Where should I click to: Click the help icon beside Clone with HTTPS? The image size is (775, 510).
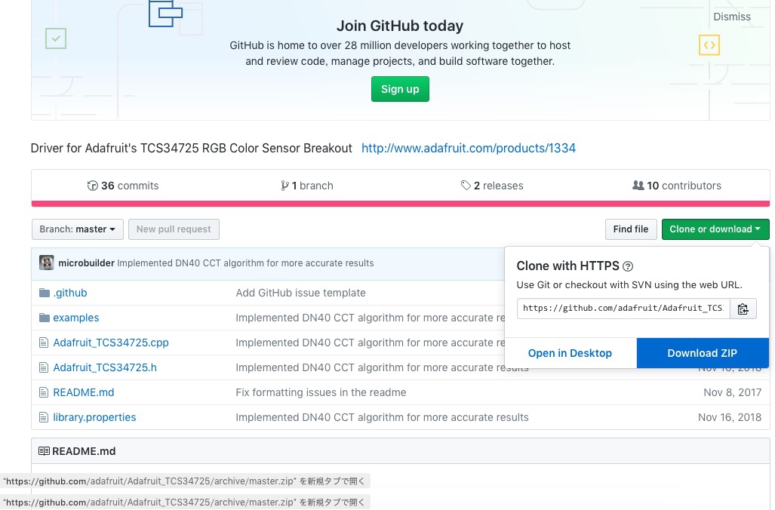coord(628,266)
